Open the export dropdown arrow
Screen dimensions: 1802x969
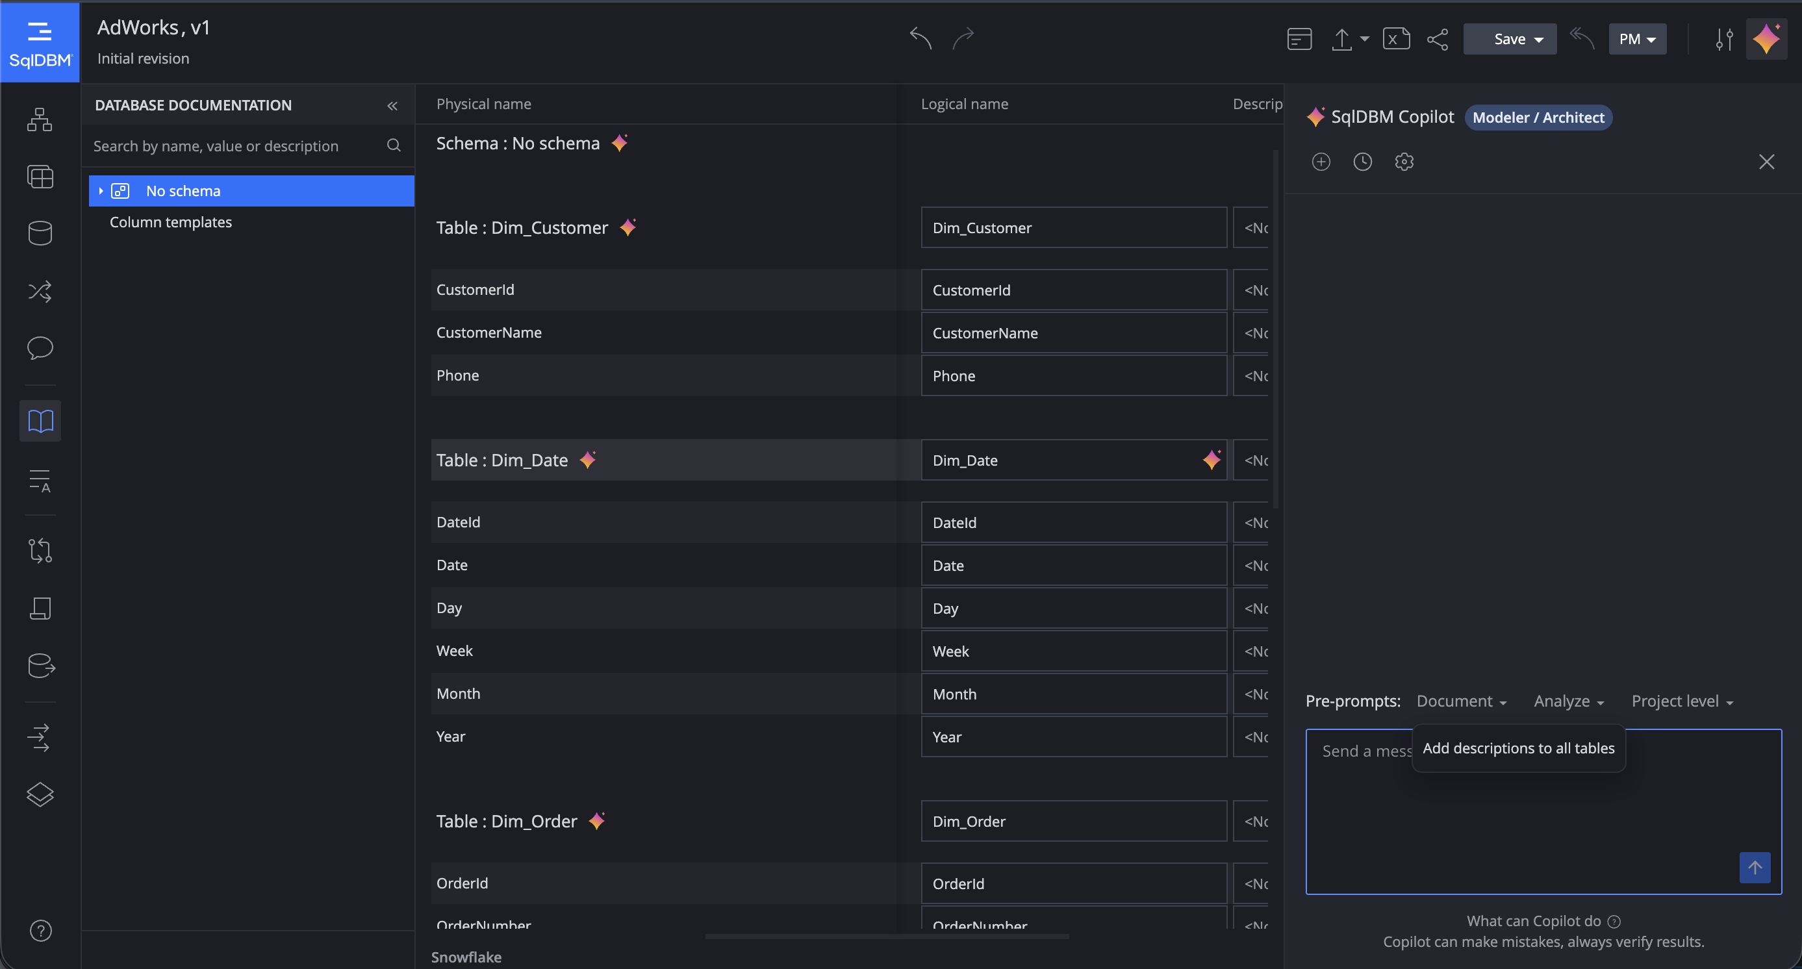tap(1365, 39)
